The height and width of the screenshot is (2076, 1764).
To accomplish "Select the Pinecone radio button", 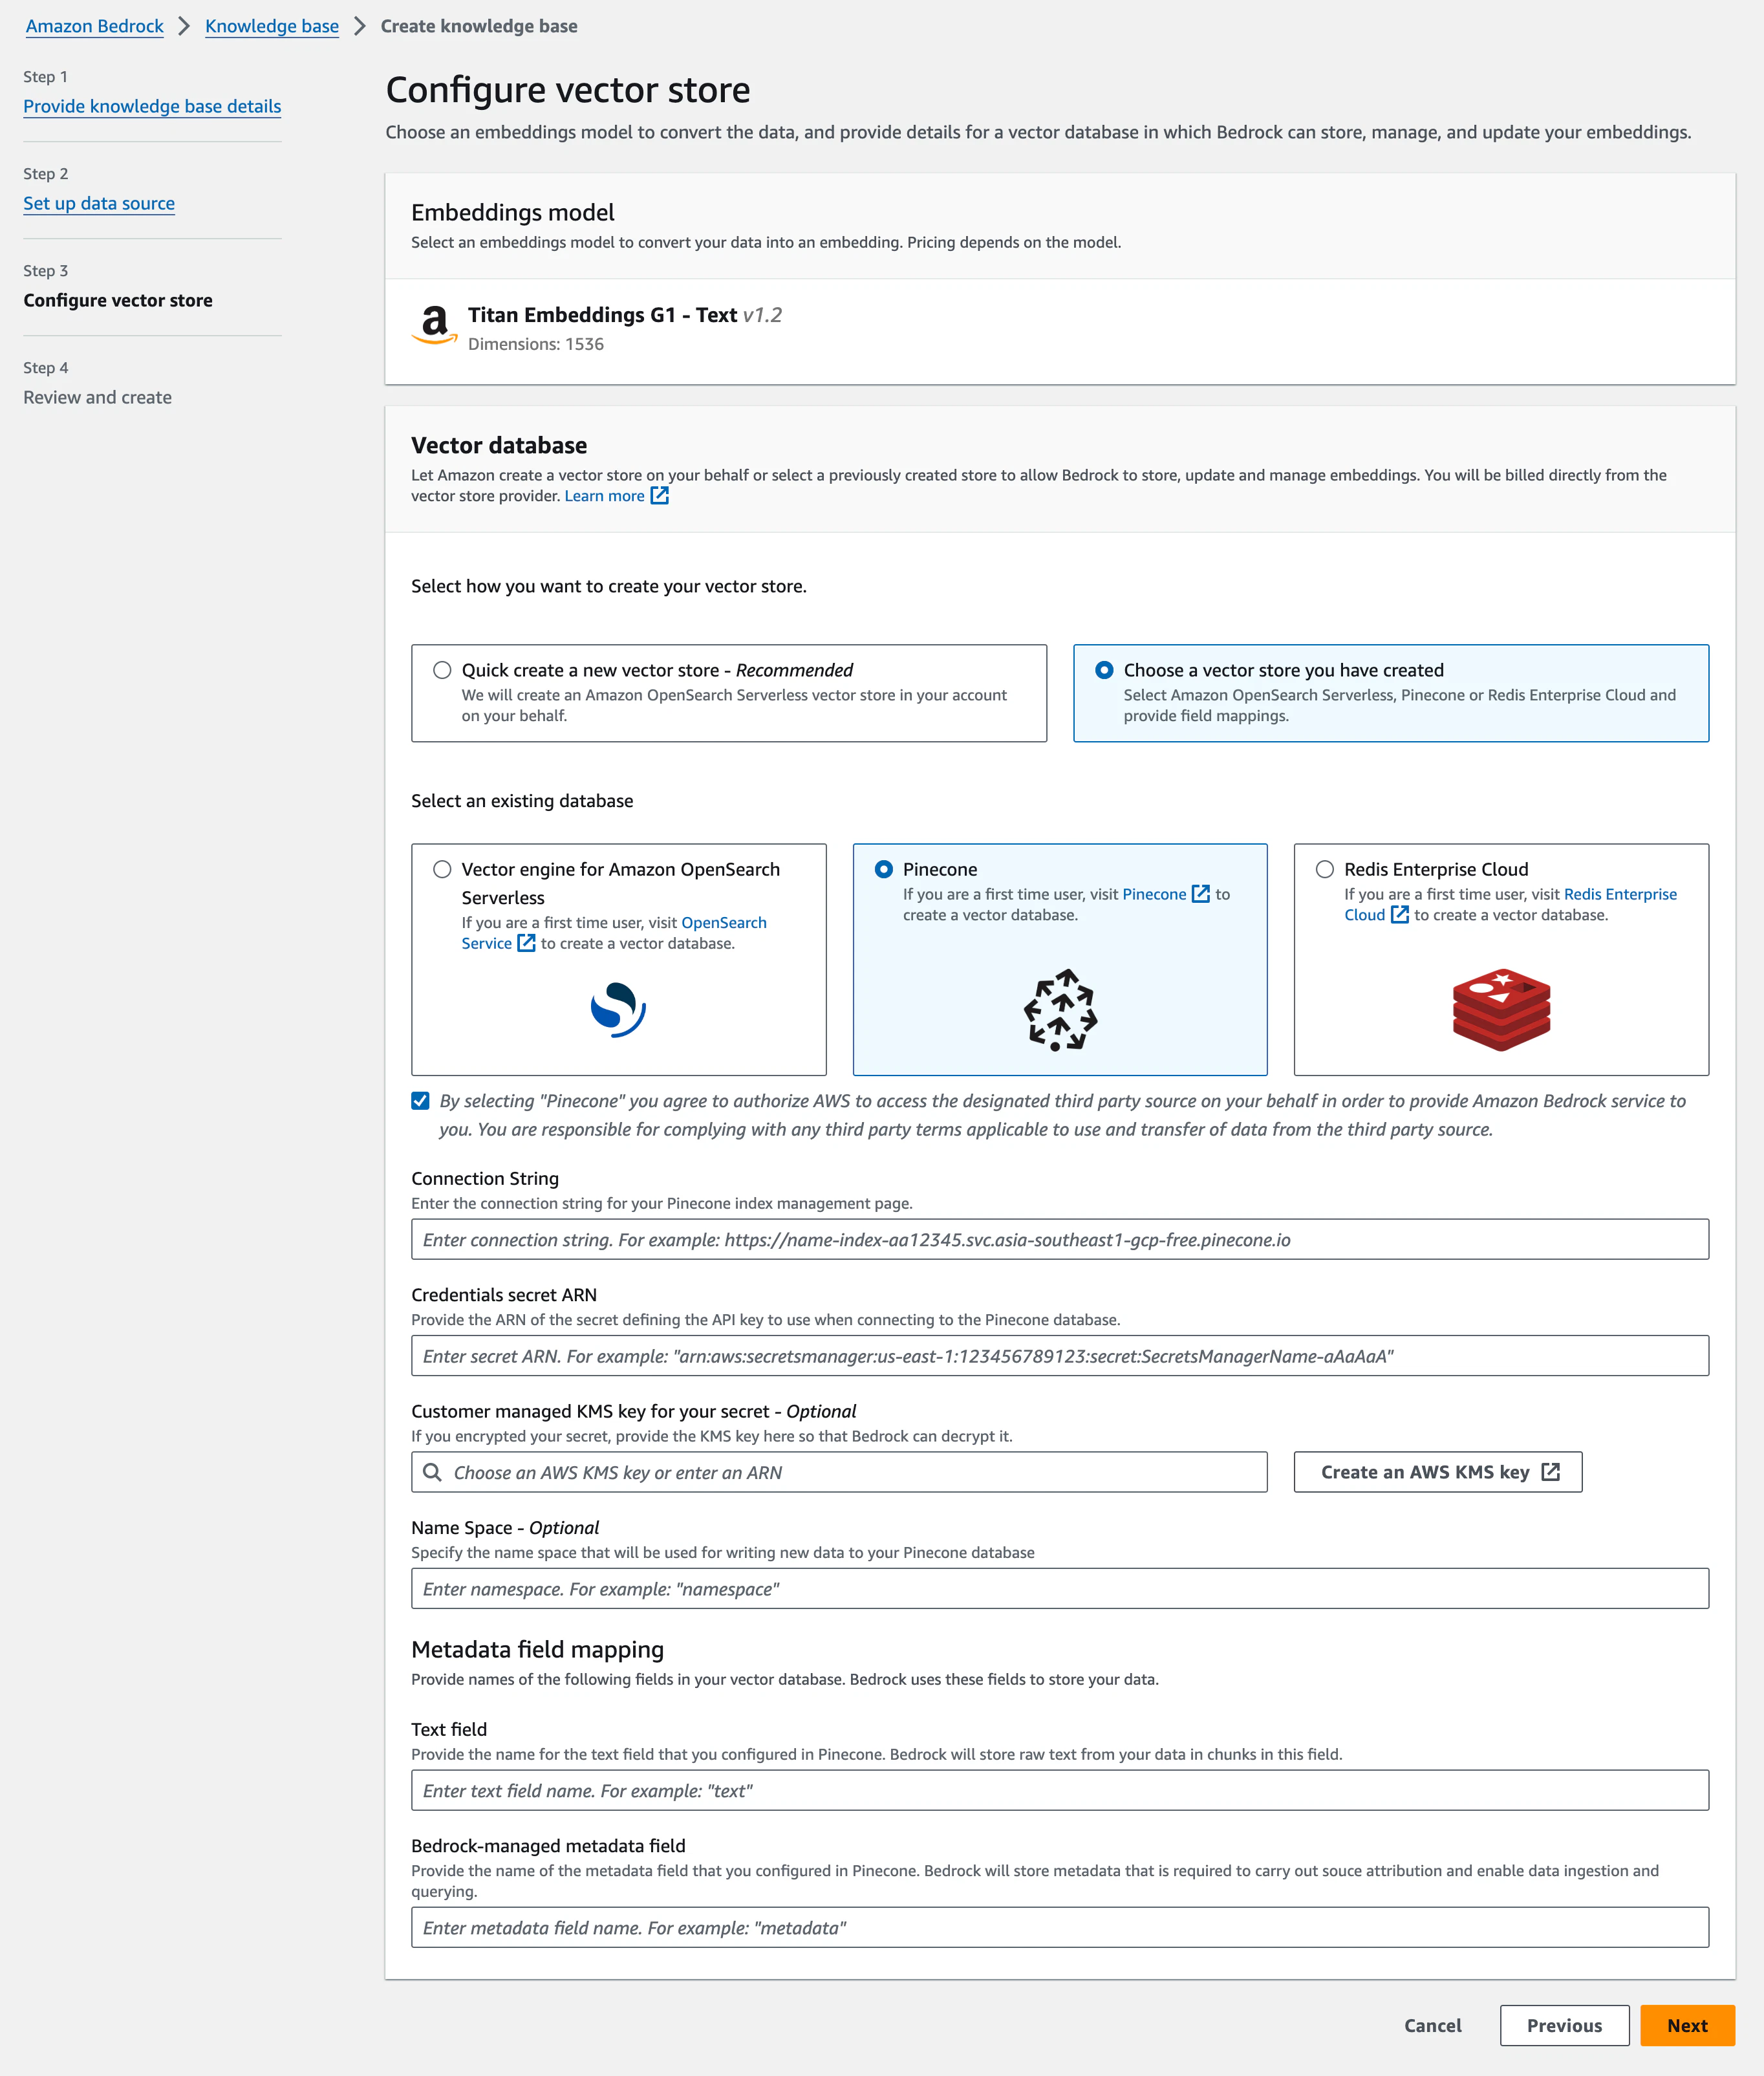I will tap(883, 869).
